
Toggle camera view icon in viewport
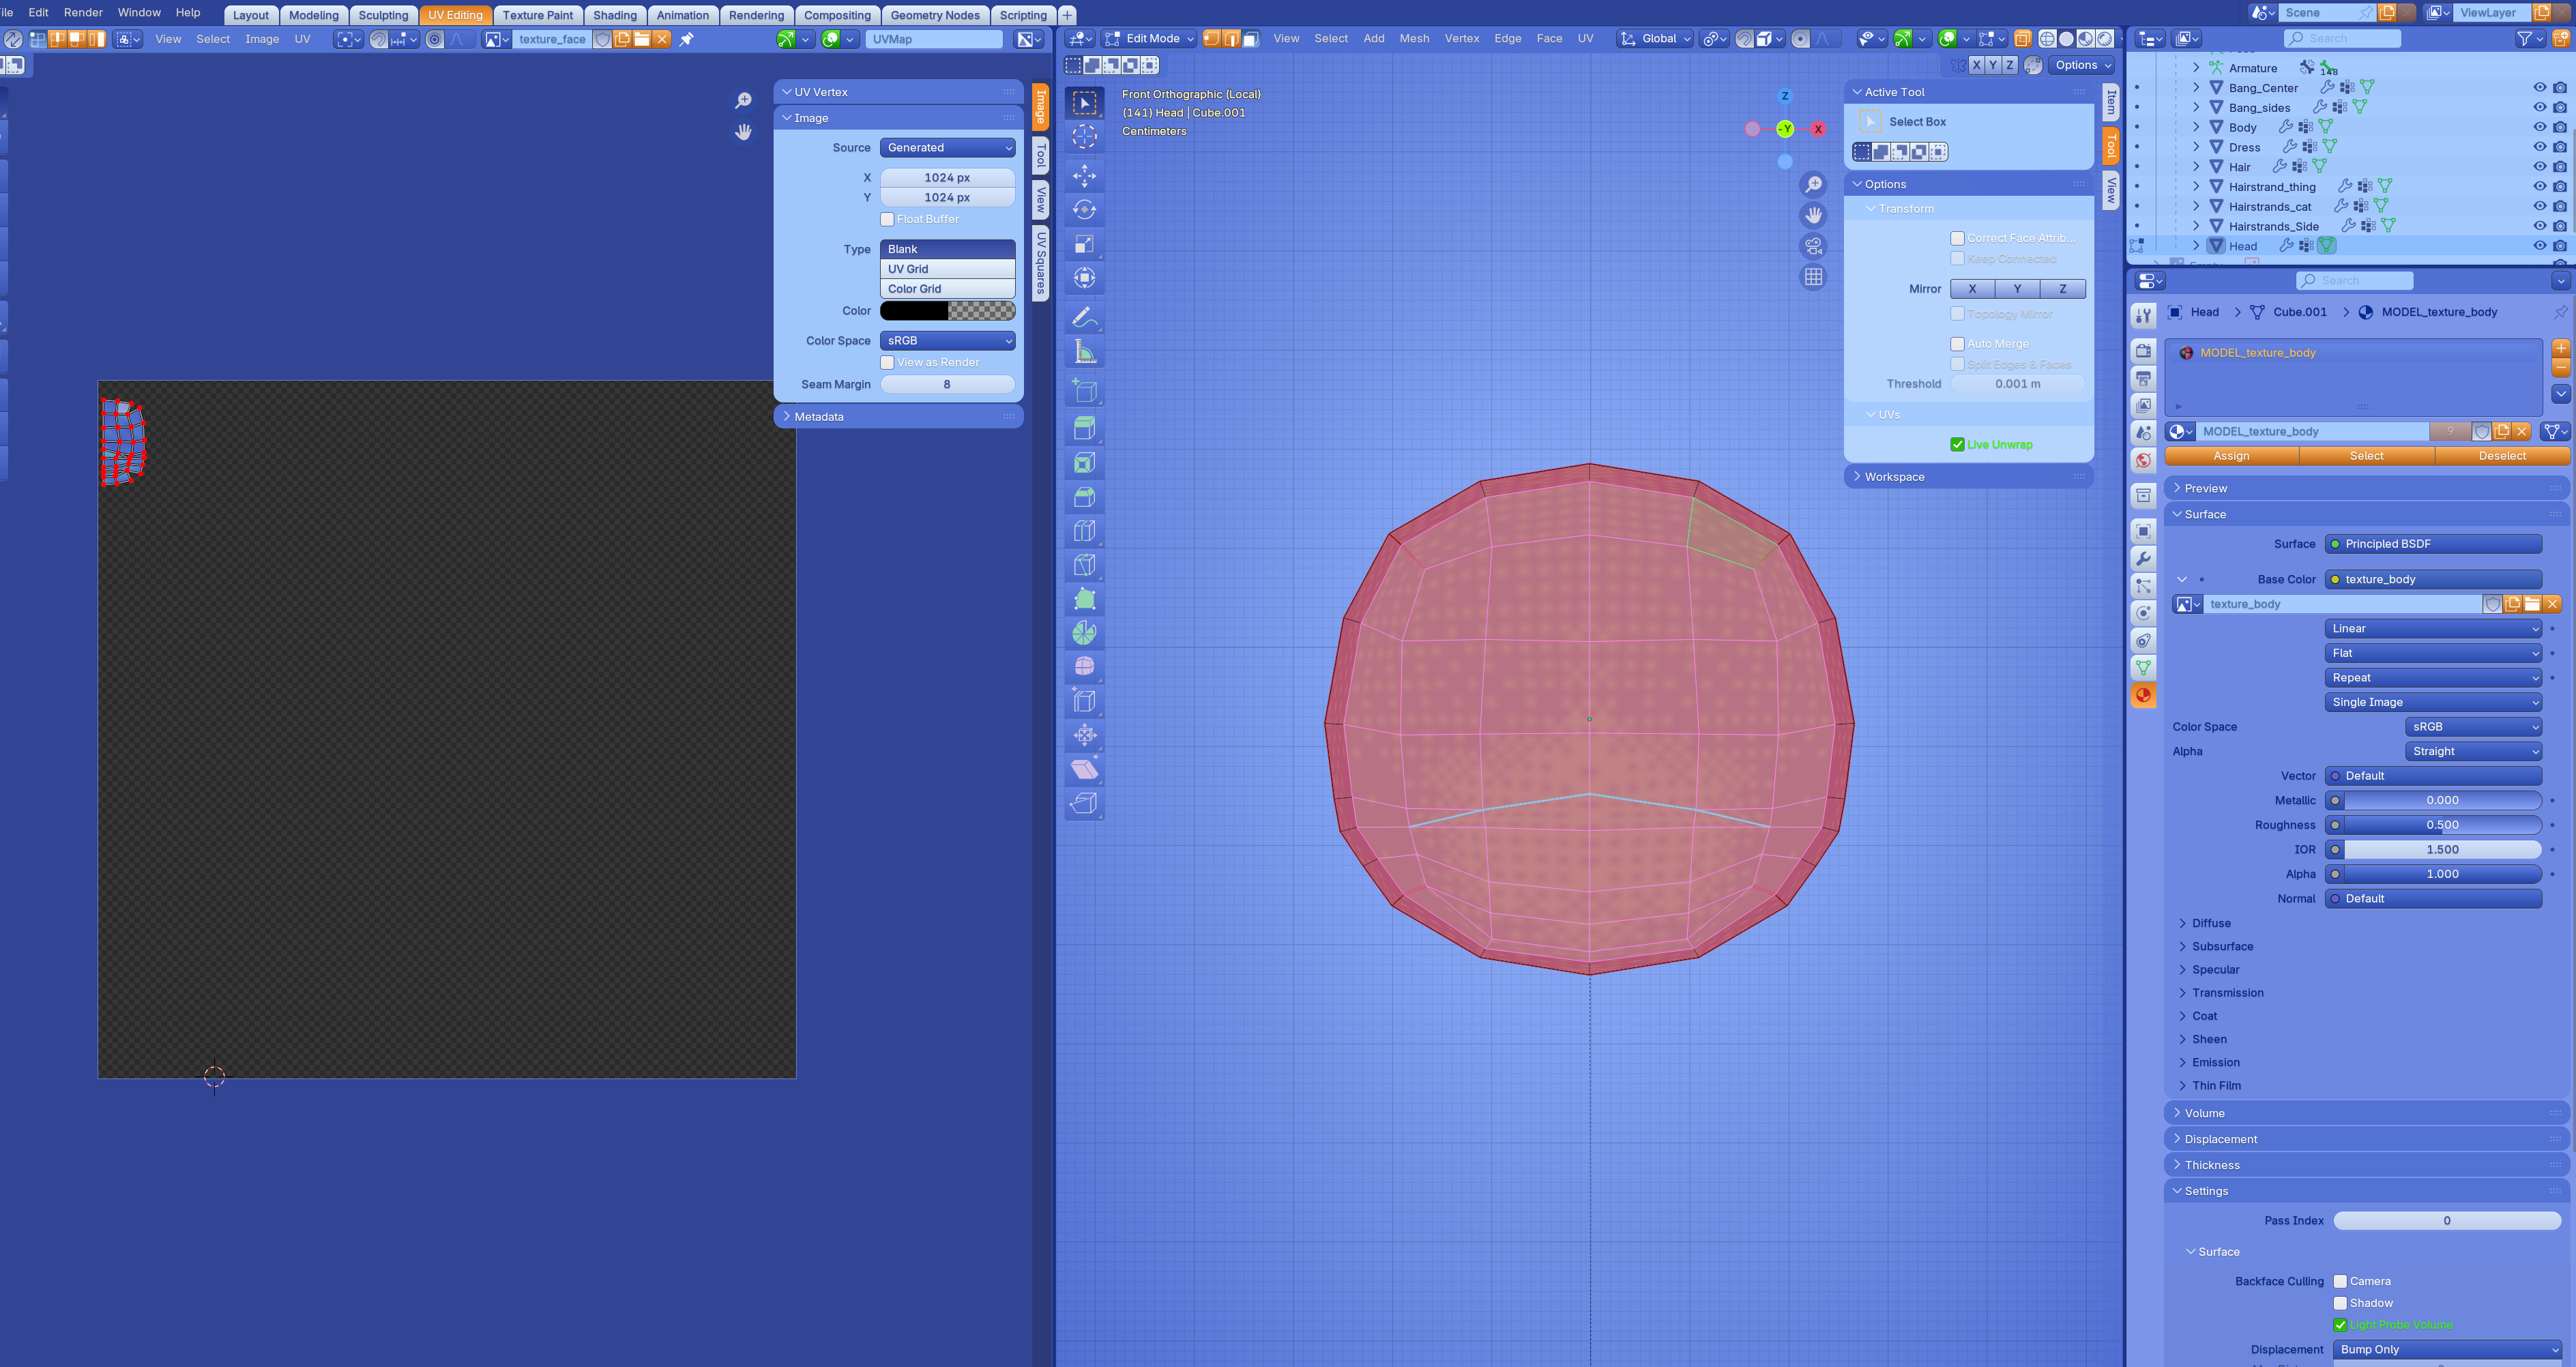click(1813, 246)
